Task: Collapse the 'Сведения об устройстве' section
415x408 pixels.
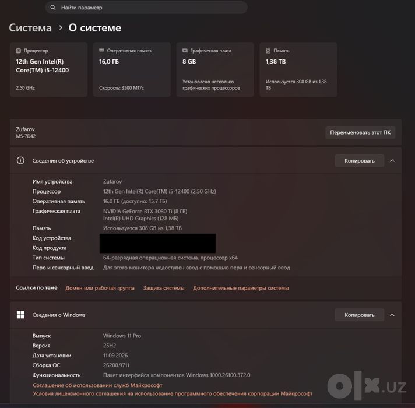Action: pyautogui.click(x=392, y=161)
